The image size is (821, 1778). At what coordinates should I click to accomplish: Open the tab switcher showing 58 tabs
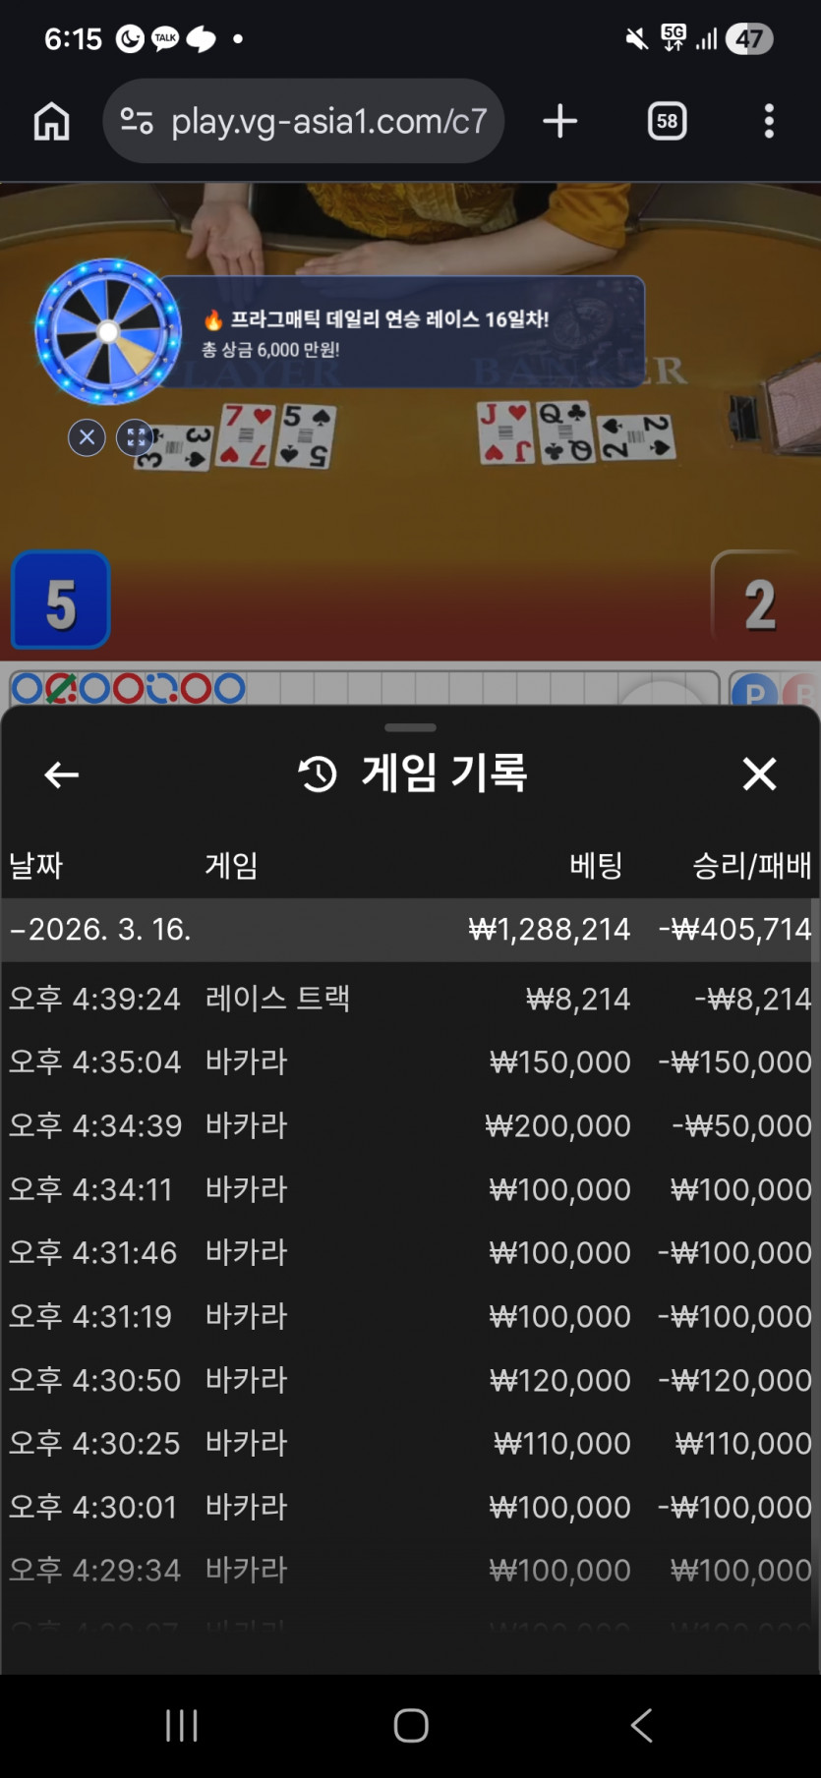pyautogui.click(x=668, y=121)
